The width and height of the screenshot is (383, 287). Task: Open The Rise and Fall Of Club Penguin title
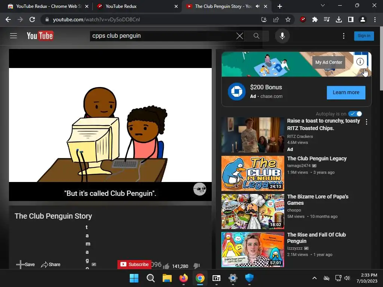pos(316,238)
